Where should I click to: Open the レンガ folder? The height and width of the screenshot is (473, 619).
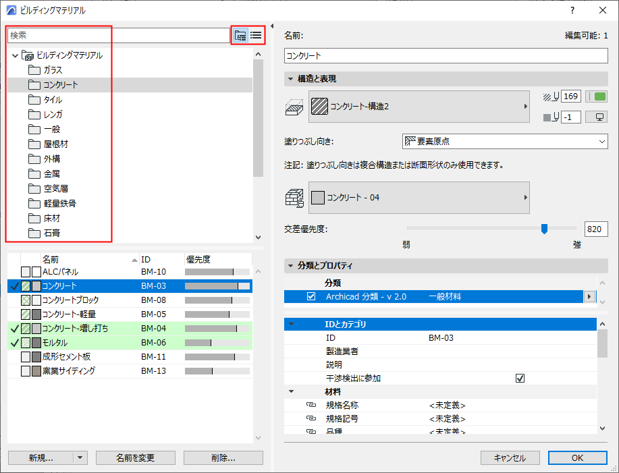pos(45,115)
